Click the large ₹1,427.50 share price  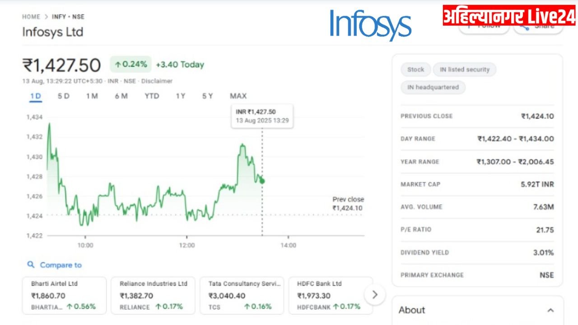click(61, 65)
